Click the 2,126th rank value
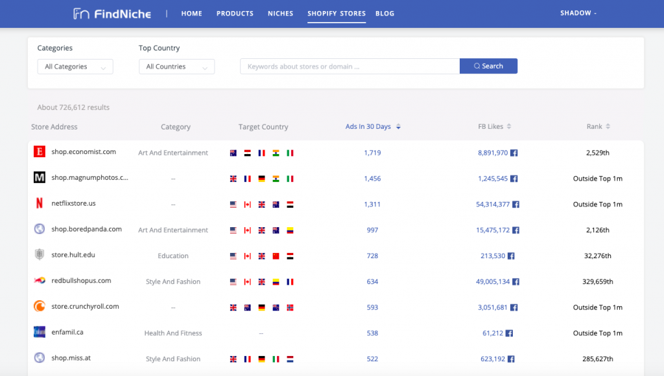 [597, 230]
